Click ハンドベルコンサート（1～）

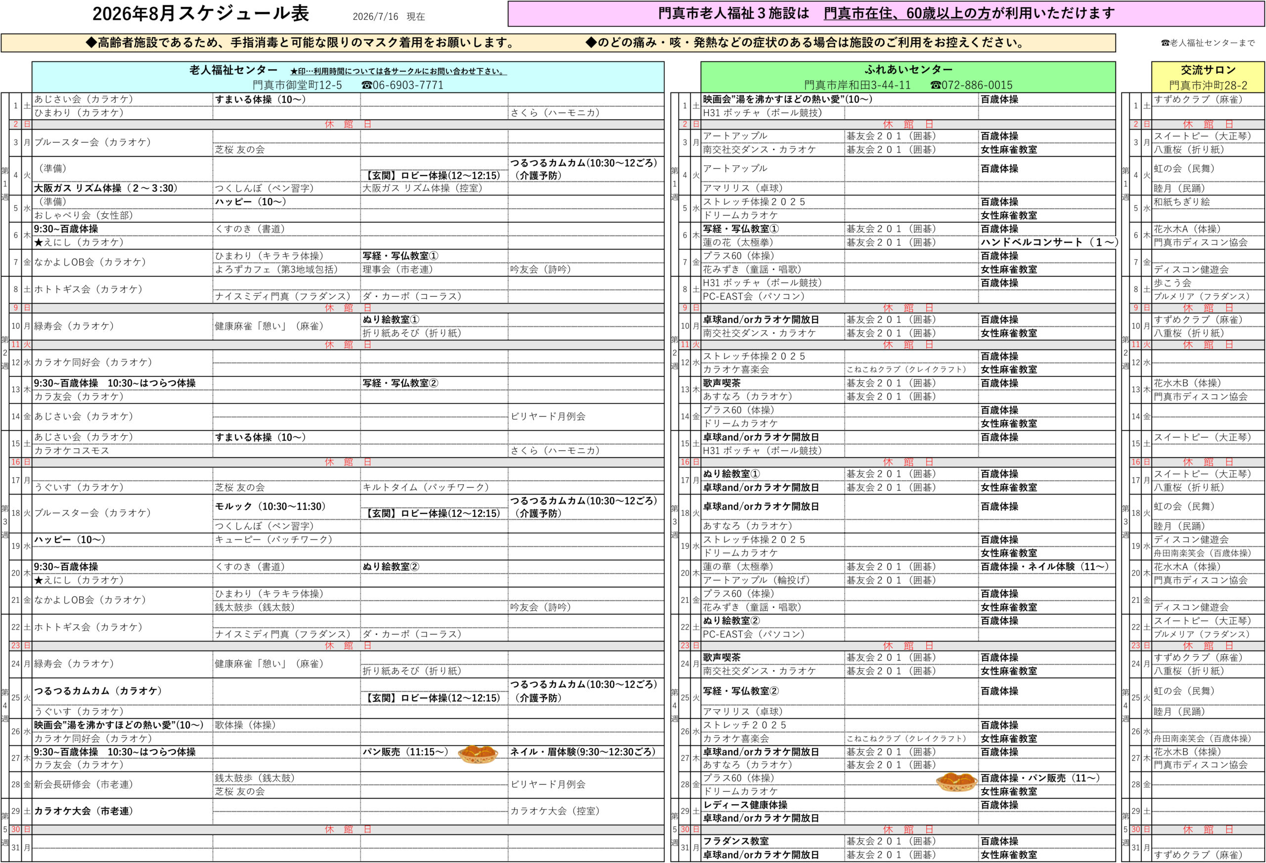pyautogui.click(x=1049, y=242)
